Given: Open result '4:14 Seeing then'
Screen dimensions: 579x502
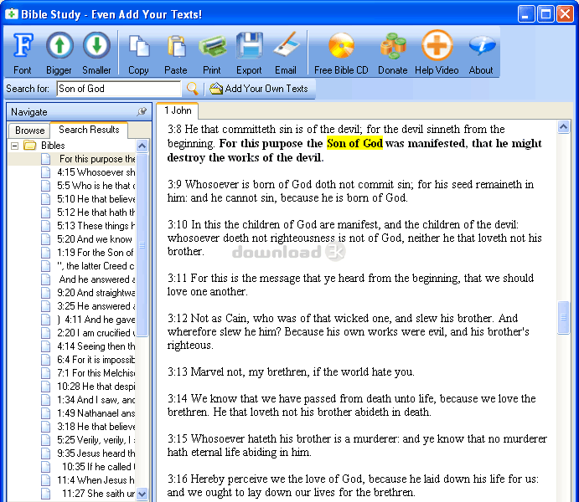Looking at the screenshot, I should pyautogui.click(x=96, y=346).
